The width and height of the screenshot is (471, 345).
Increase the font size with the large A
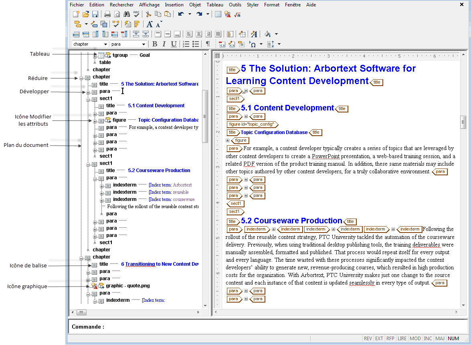tap(150, 24)
